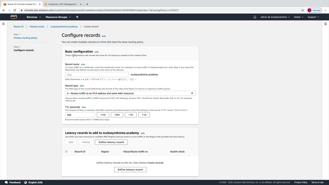329x185 pixels.
Task: Click the Edit button for latency records
Action: click(x=71, y=142)
